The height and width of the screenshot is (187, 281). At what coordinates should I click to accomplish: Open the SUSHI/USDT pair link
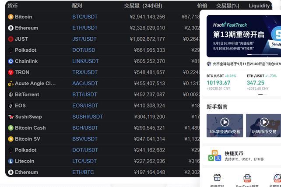88,117
